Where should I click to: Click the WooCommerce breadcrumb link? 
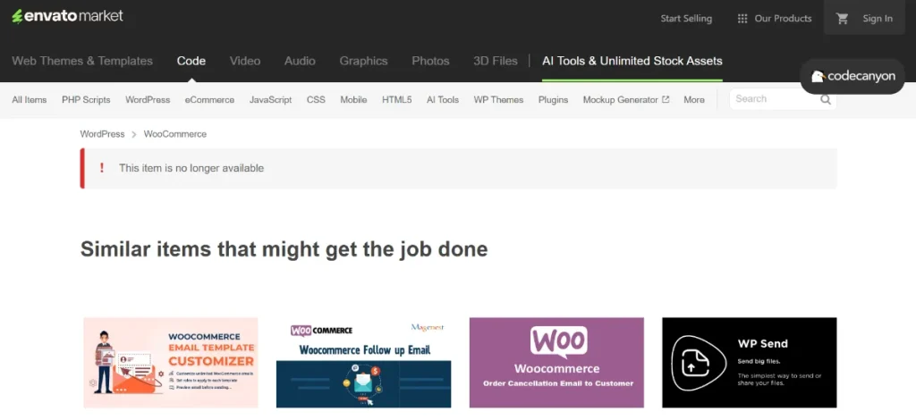pos(175,134)
